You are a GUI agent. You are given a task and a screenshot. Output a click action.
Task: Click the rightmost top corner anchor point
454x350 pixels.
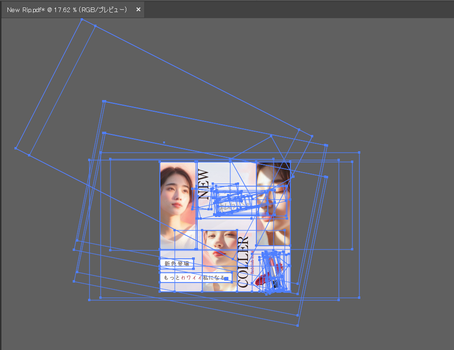[359, 152]
